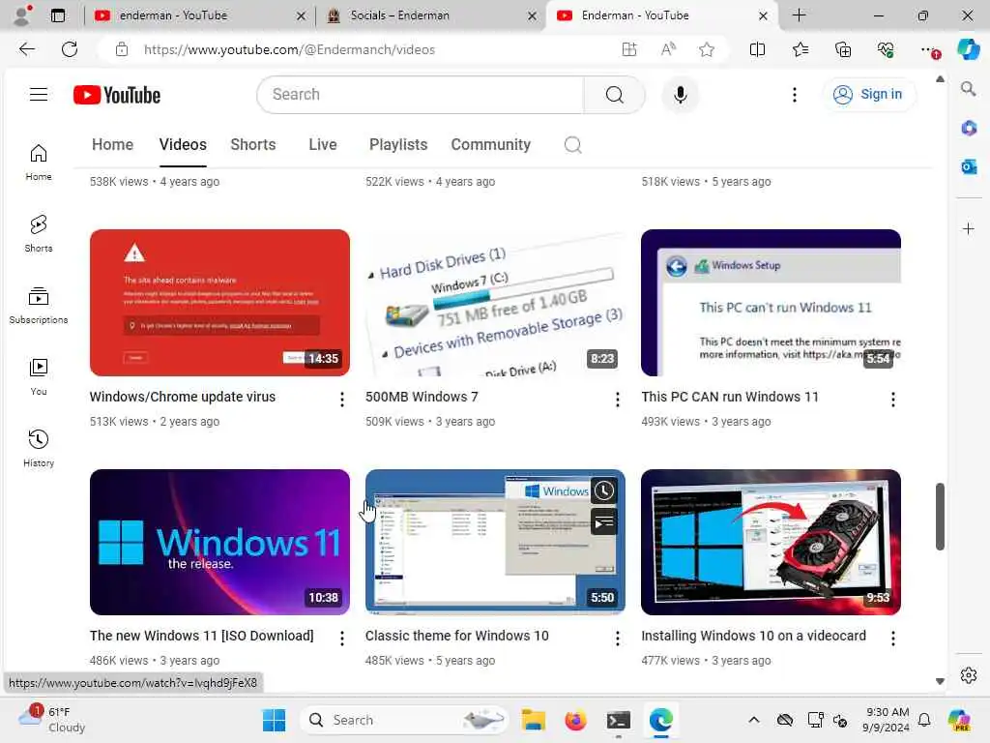
Task: Open Shorts in the left sidebar
Action: point(39,234)
